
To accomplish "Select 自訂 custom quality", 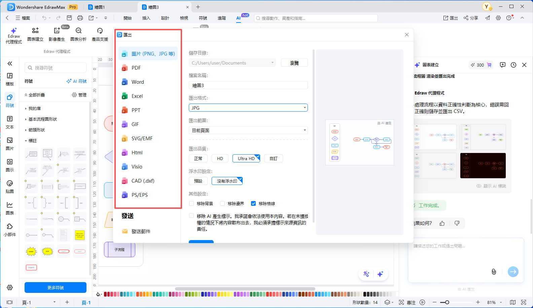I will (x=274, y=158).
